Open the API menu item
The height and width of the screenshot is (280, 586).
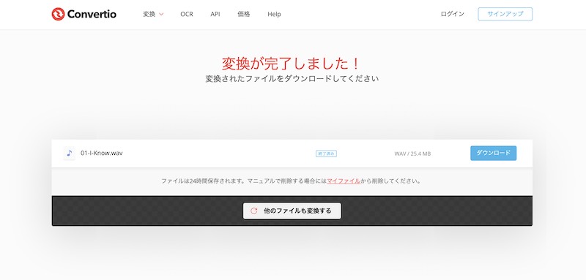click(x=215, y=14)
